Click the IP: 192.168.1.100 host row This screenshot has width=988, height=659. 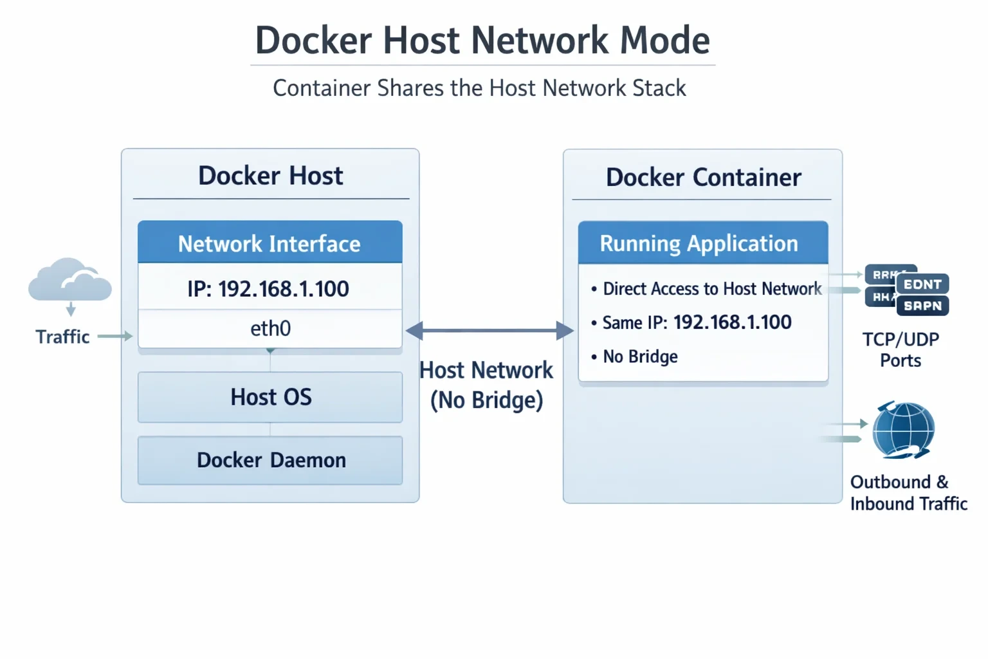click(x=270, y=288)
